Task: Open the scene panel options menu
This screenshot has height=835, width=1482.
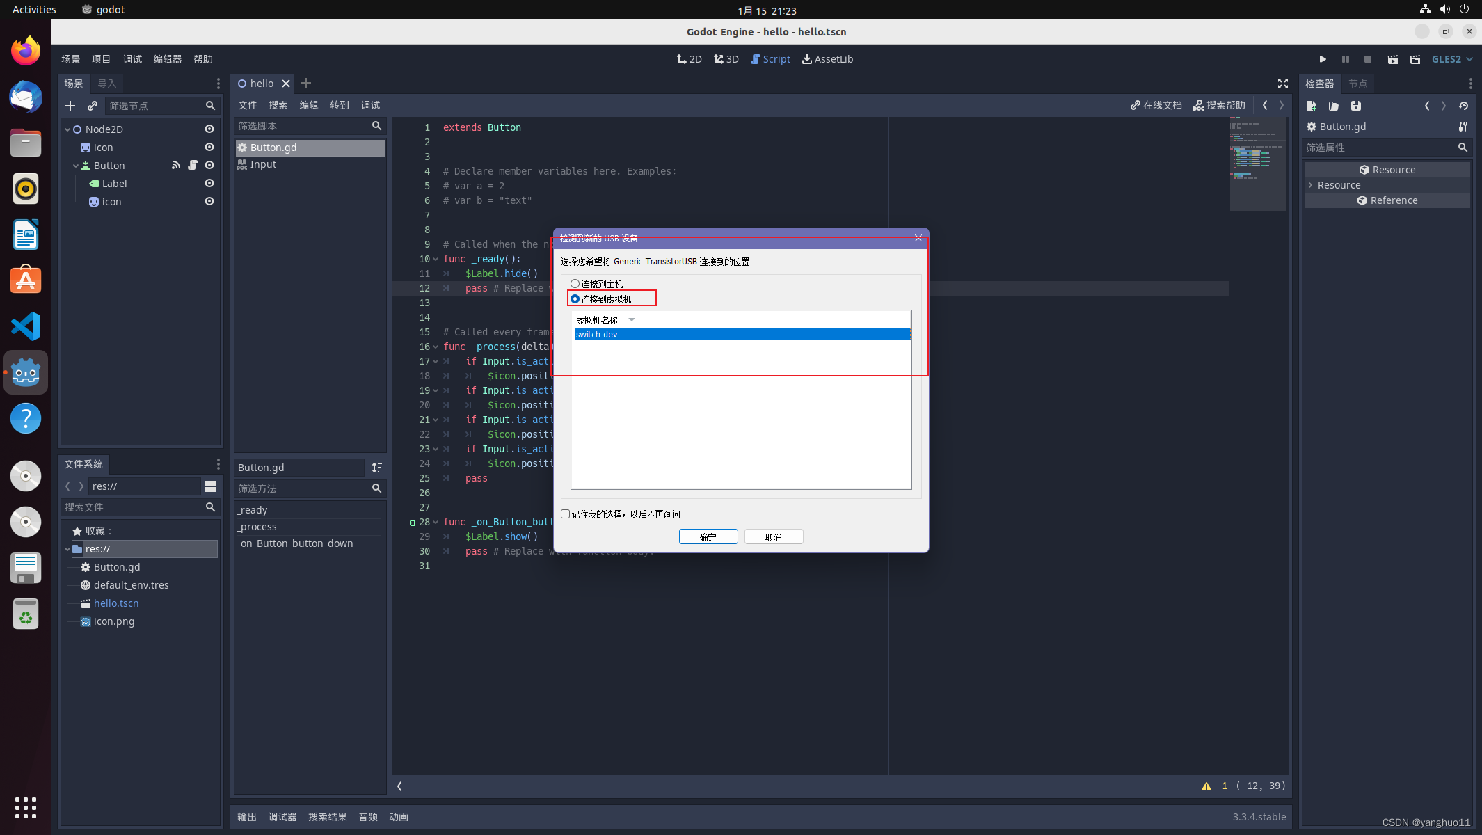Action: 218,83
